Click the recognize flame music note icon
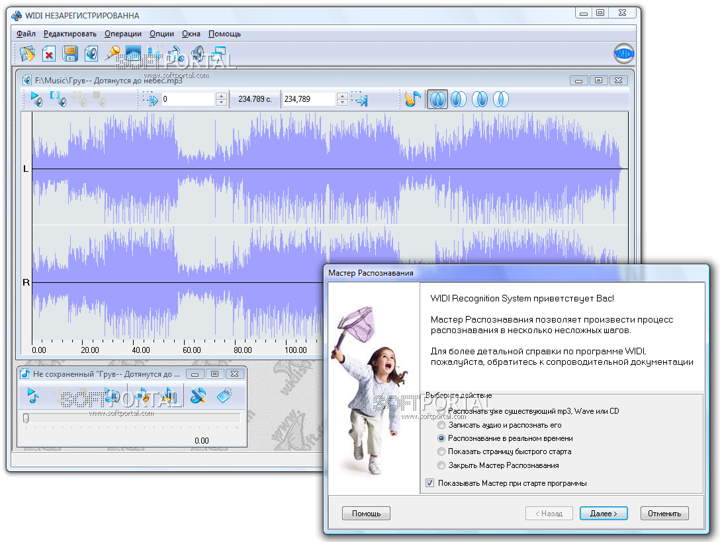This screenshot has height=542, width=720. click(412, 99)
